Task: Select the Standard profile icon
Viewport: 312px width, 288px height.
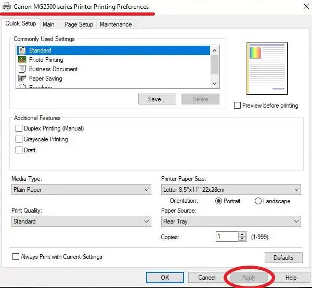Action: click(x=22, y=50)
